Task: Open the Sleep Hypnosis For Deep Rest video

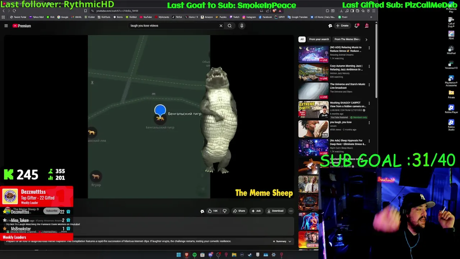Action: pyautogui.click(x=313, y=147)
